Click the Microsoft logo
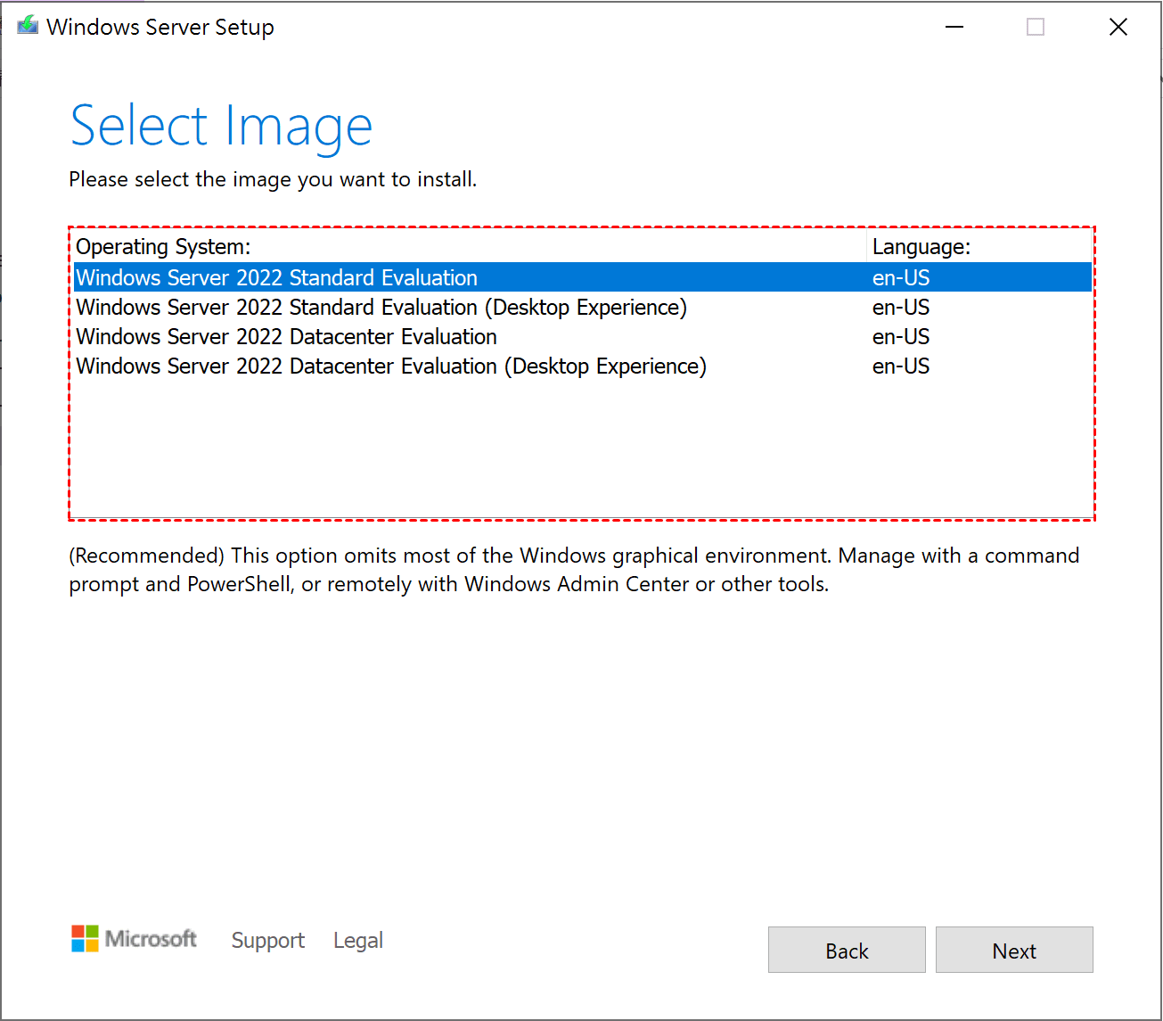 (134, 939)
